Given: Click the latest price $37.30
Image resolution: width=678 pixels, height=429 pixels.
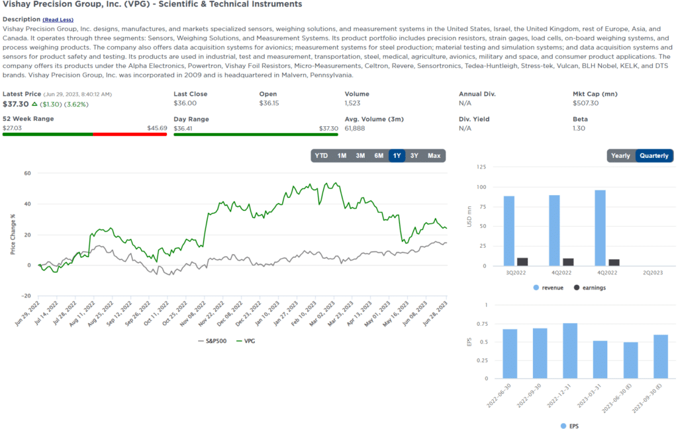Looking at the screenshot, I should click(x=16, y=104).
